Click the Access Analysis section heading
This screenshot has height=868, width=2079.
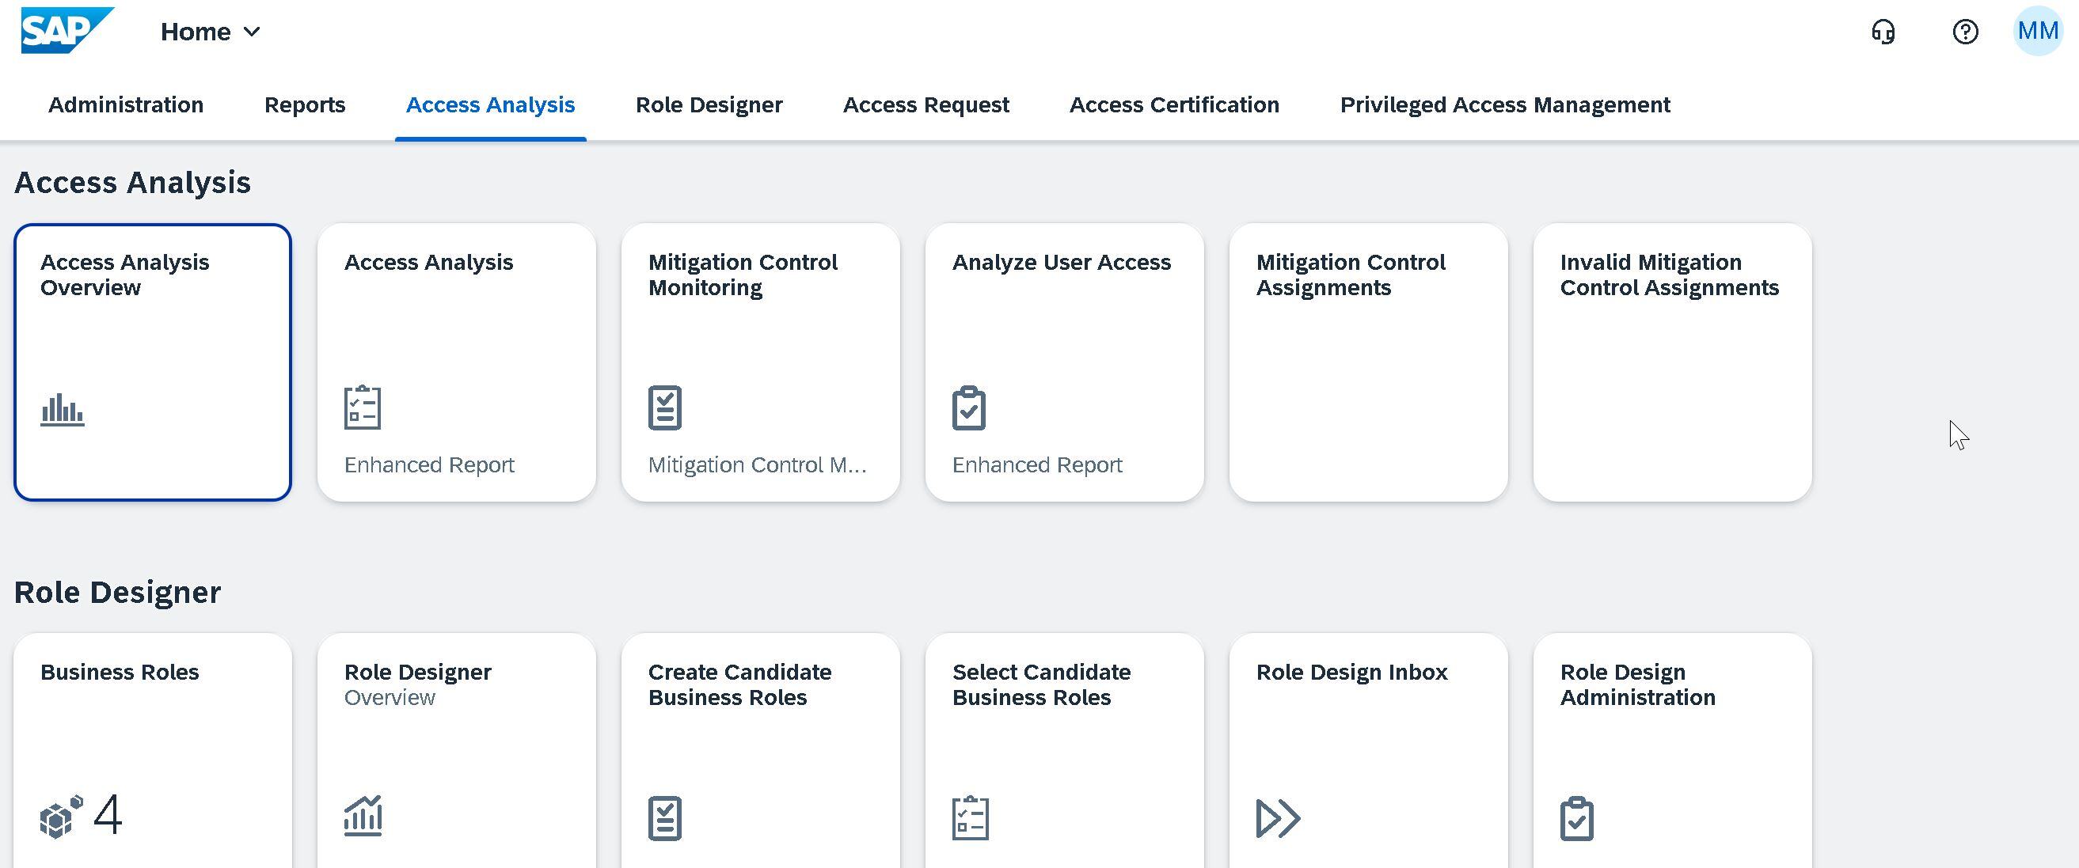point(132,182)
